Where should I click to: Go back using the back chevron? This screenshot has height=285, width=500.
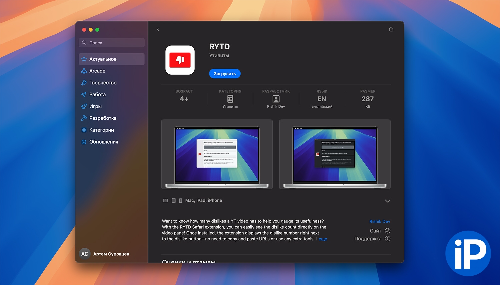click(x=158, y=29)
